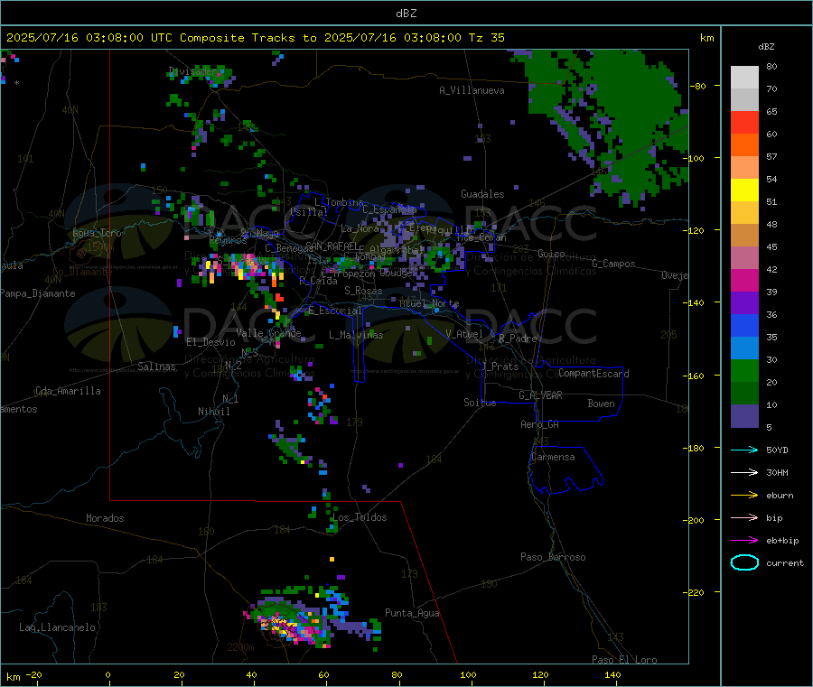
Task: Click the J_Prats map label
Action: tap(500, 366)
